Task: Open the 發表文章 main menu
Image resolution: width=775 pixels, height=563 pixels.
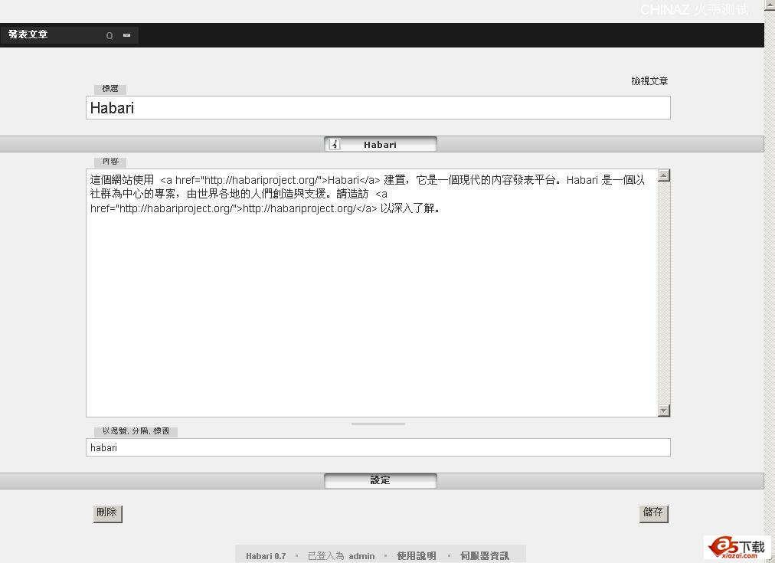Action: tap(28, 34)
